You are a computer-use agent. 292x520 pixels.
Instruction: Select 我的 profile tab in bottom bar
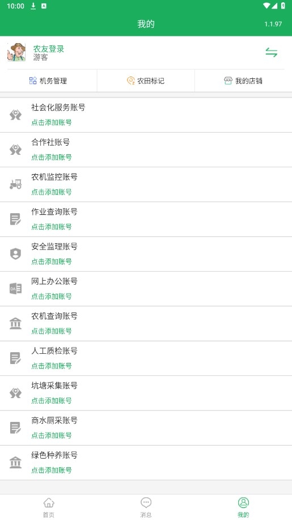[x=243, y=507]
